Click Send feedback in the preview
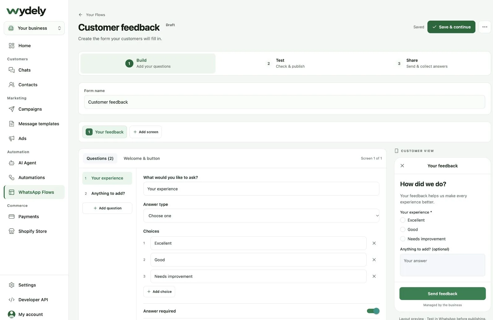493x320 pixels. click(x=442, y=294)
